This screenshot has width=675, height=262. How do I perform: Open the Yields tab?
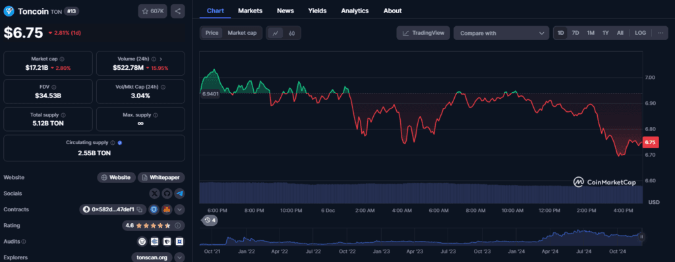(x=317, y=11)
